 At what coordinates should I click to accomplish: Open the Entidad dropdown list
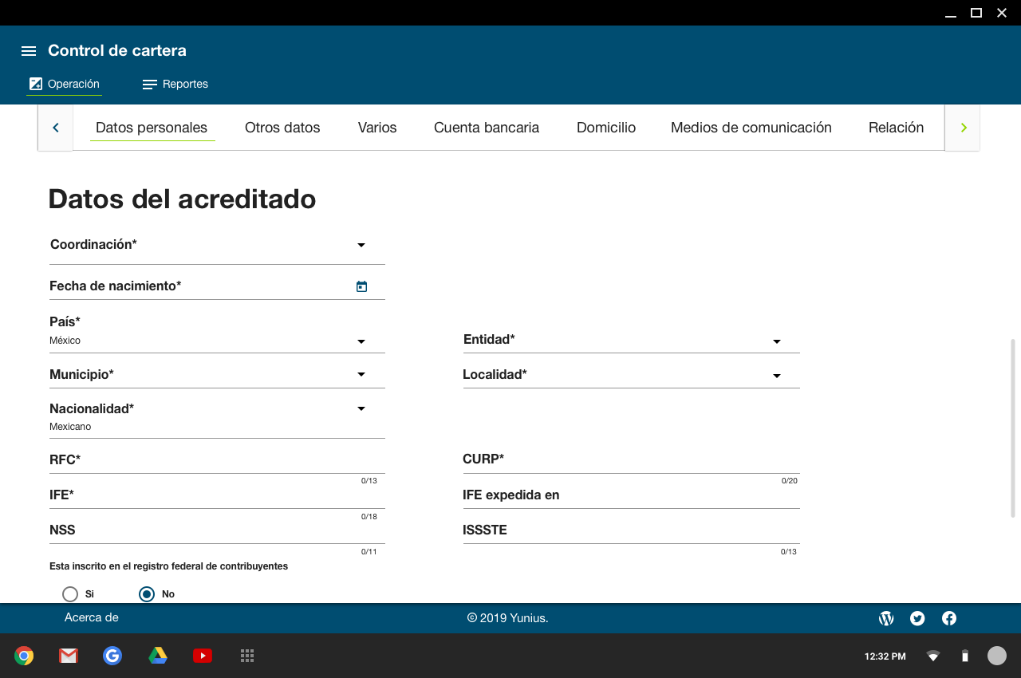coord(776,341)
